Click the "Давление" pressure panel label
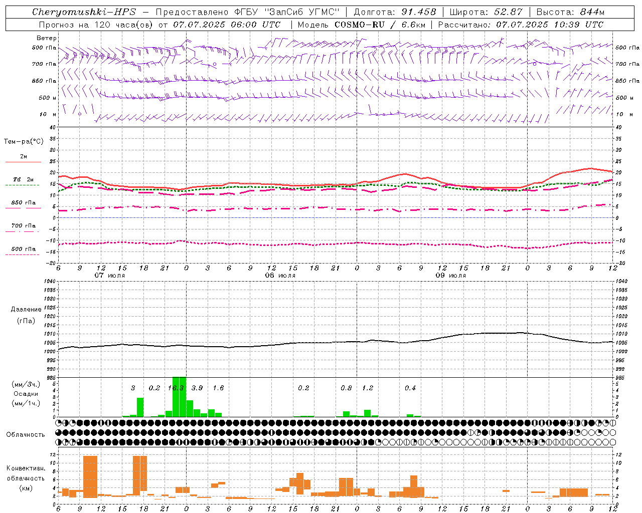 click(x=26, y=310)
